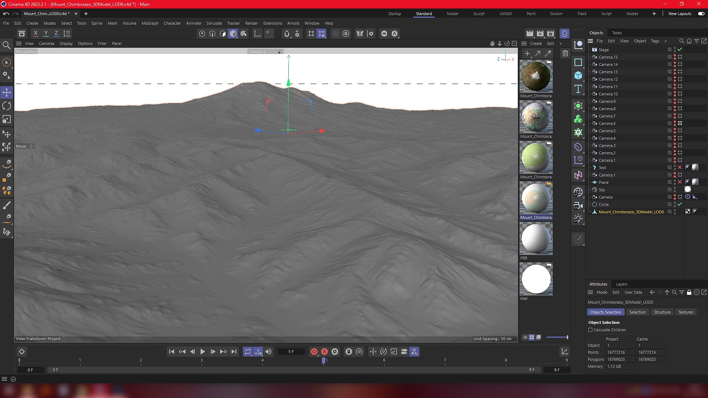
Task: Click Mode in Attributes manager
Action: pyautogui.click(x=602, y=292)
